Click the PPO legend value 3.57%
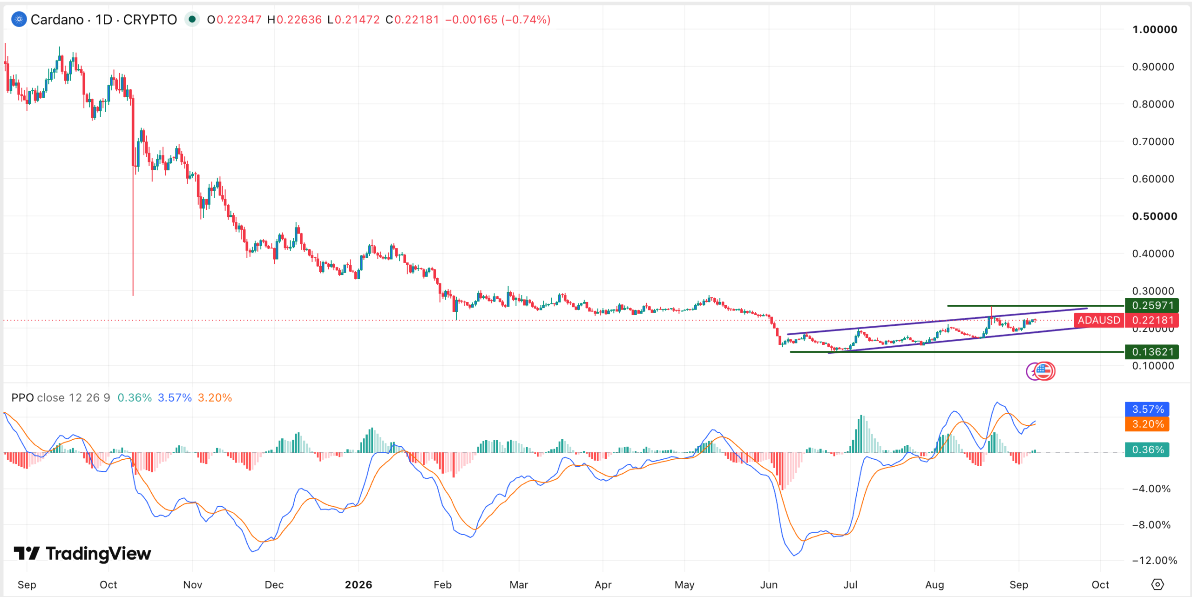1192x597 pixels. click(175, 397)
